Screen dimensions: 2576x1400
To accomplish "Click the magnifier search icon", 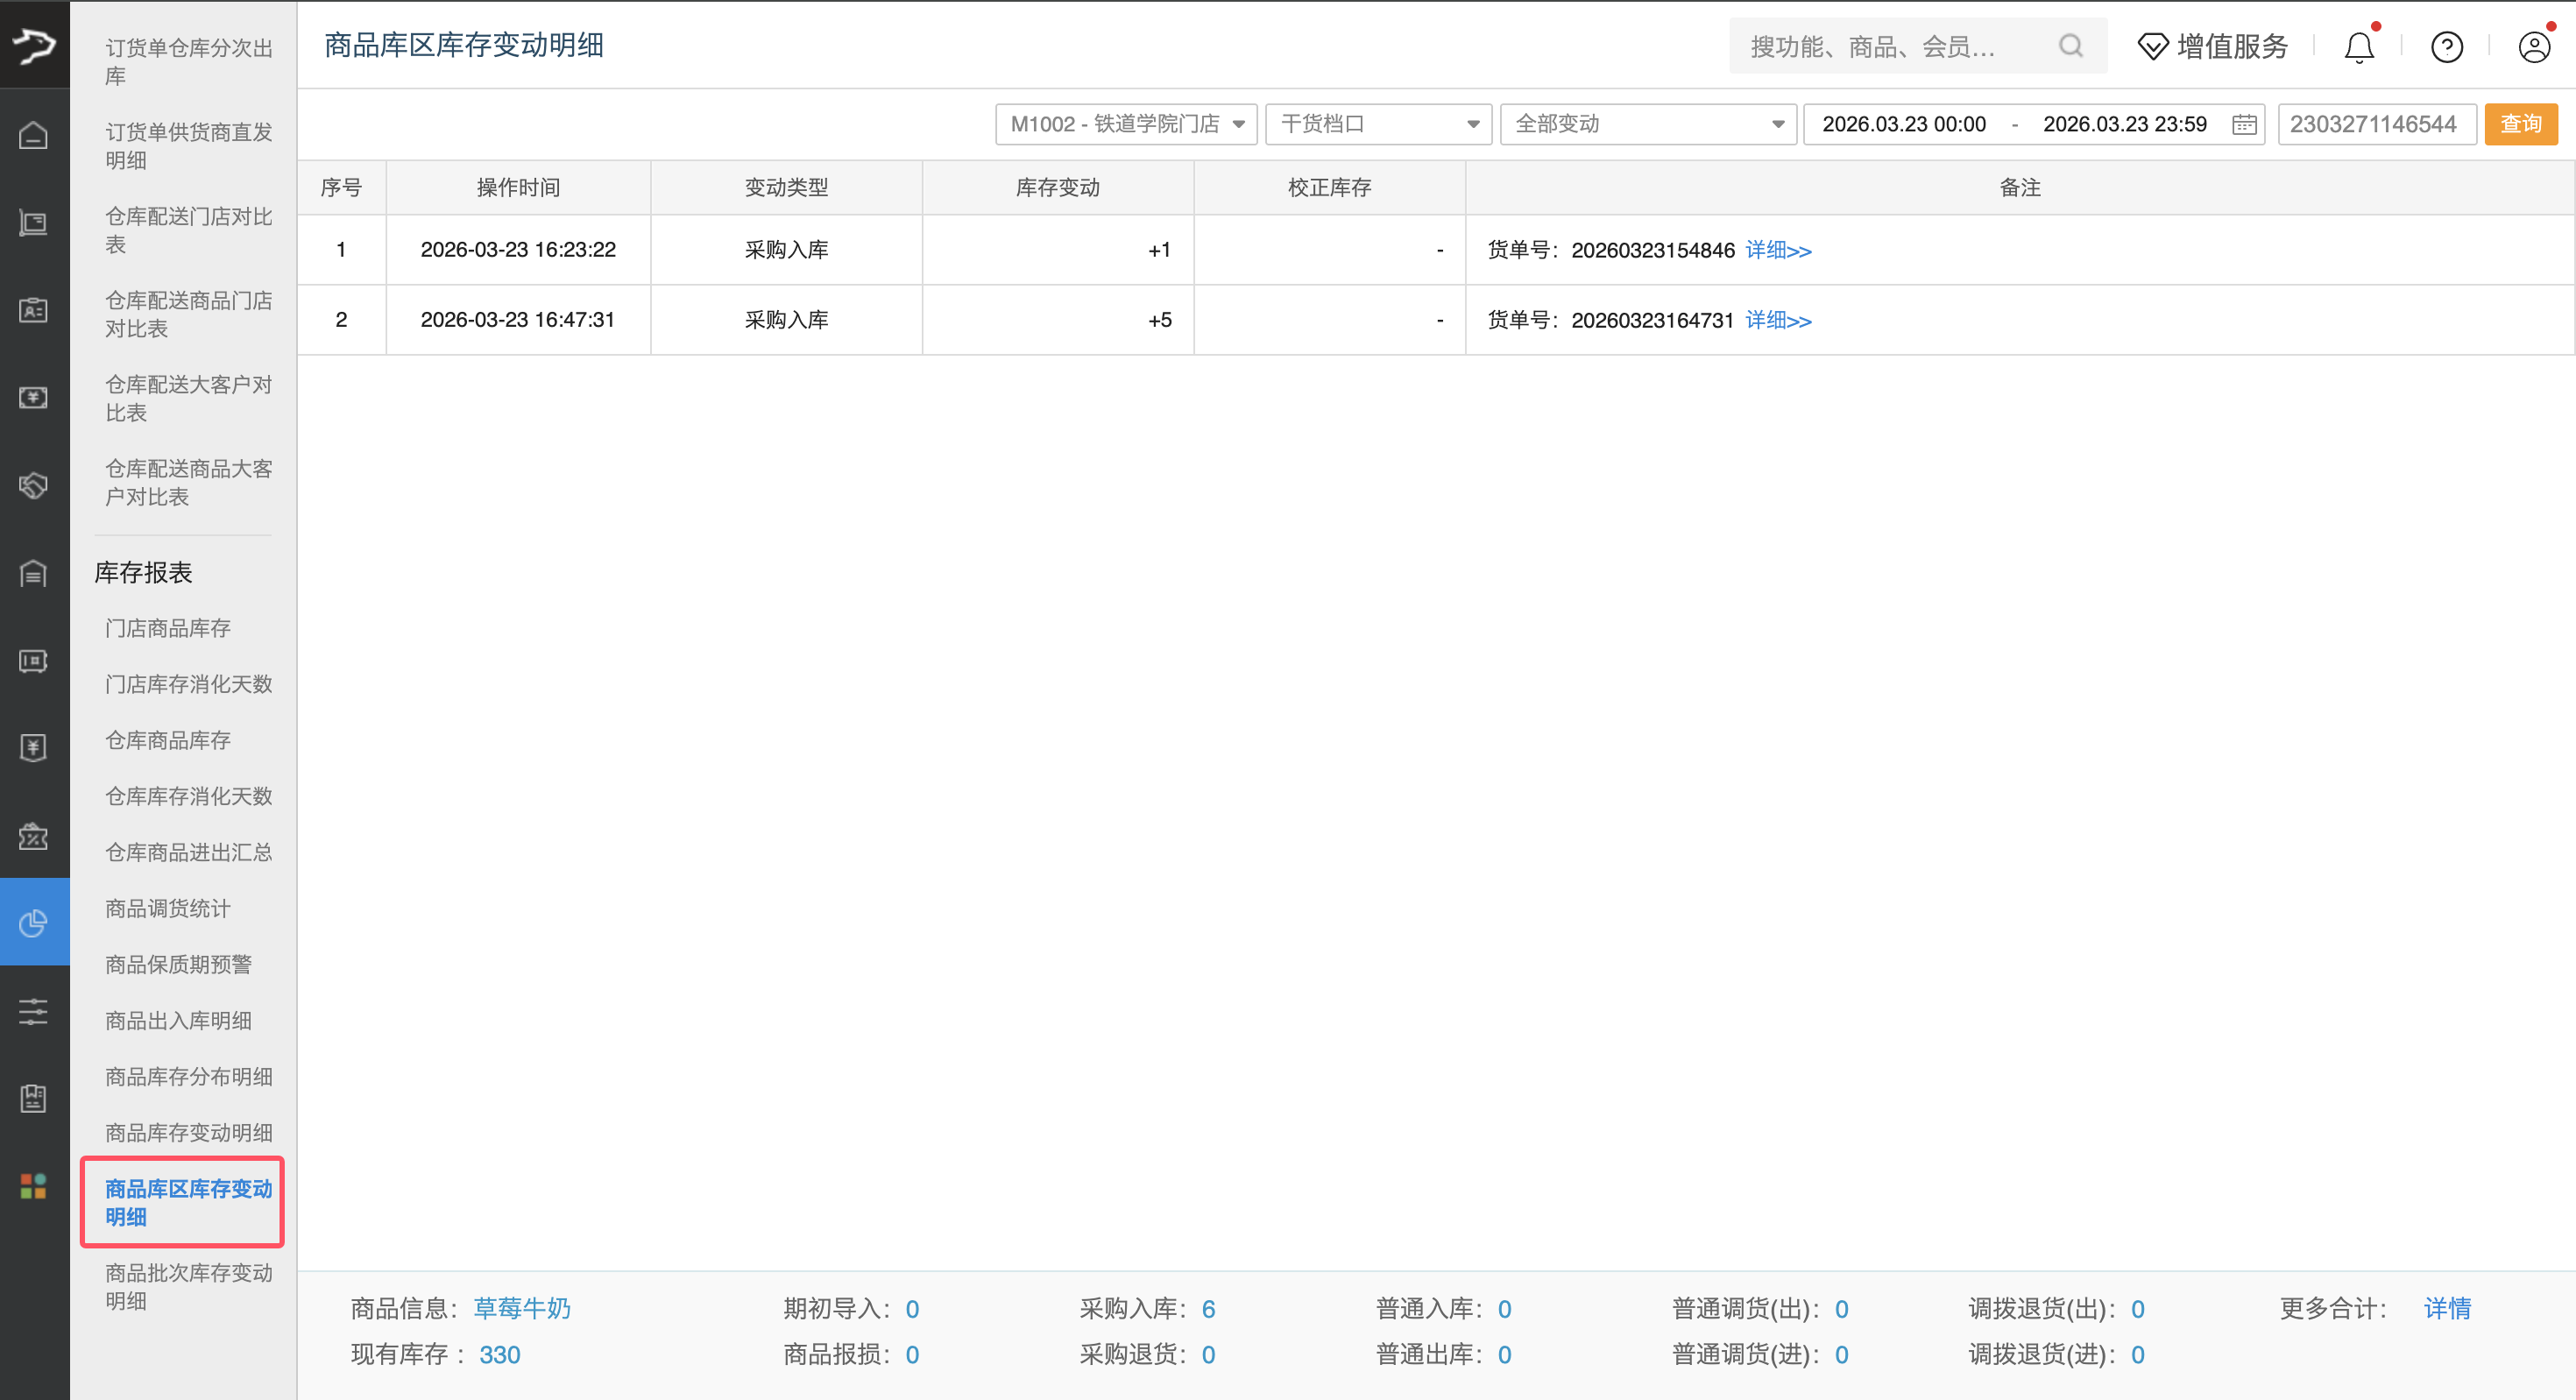I will [x=2070, y=46].
